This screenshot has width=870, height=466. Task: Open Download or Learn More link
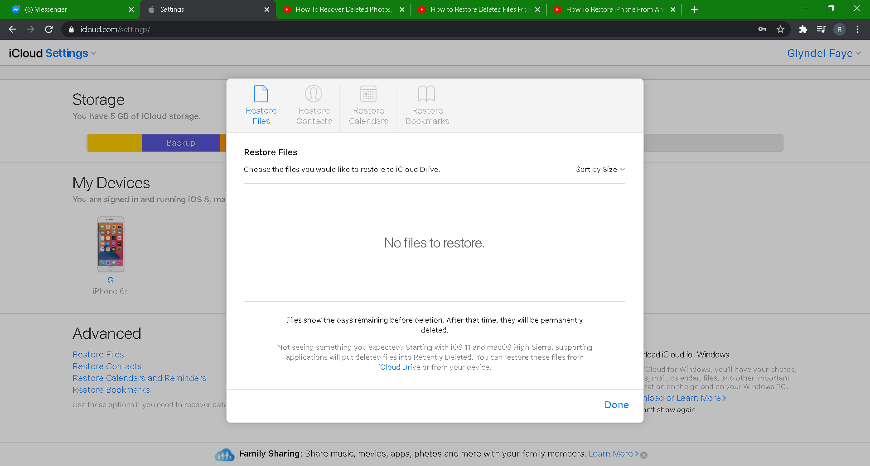[x=684, y=398]
